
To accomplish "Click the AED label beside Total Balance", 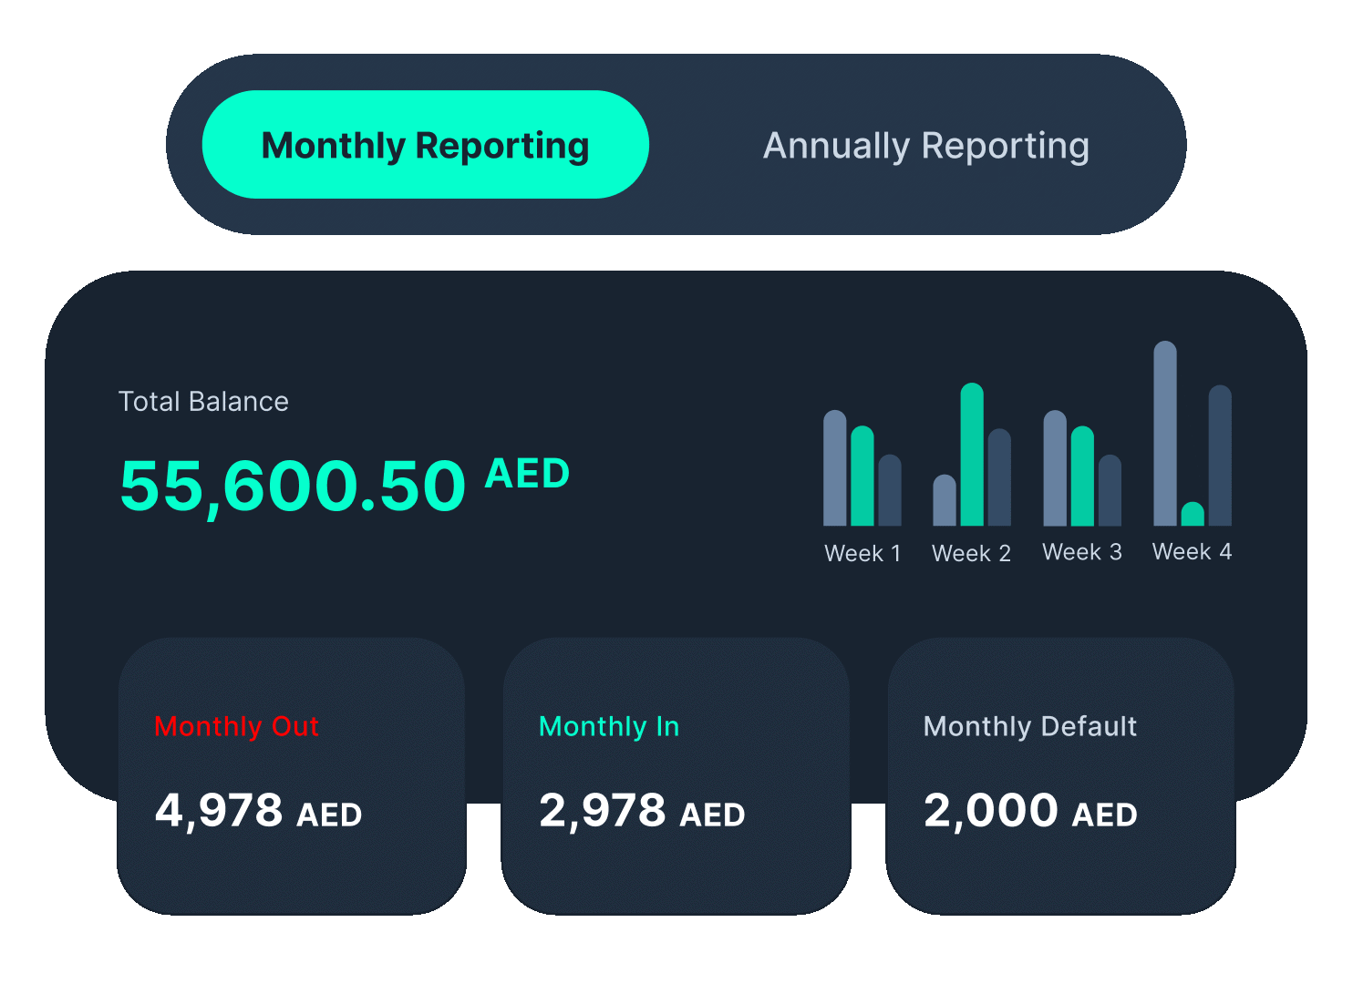I will pyautogui.click(x=527, y=473).
